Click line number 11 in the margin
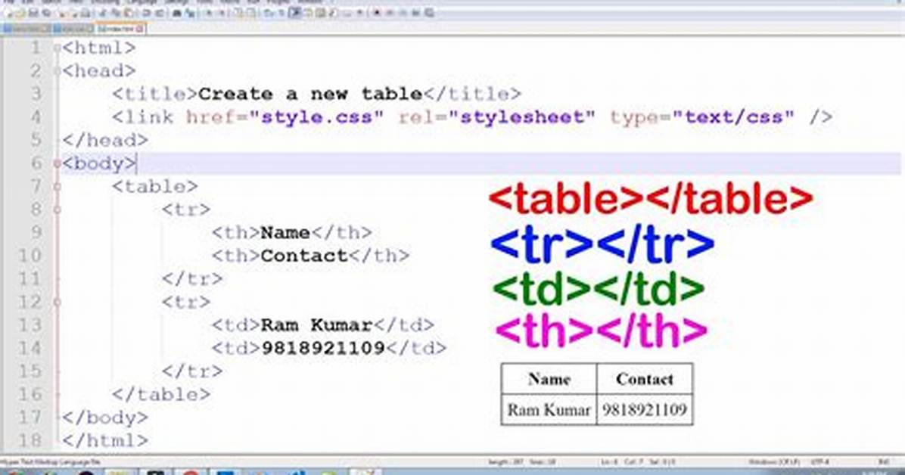This screenshot has height=475, width=905. tap(30, 279)
